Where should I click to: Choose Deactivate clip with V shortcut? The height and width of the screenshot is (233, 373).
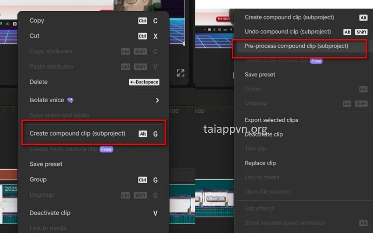pyautogui.click(x=94, y=213)
